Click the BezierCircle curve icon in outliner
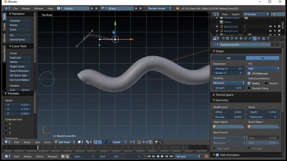The image size is (287, 161). click(x=222, y=27)
